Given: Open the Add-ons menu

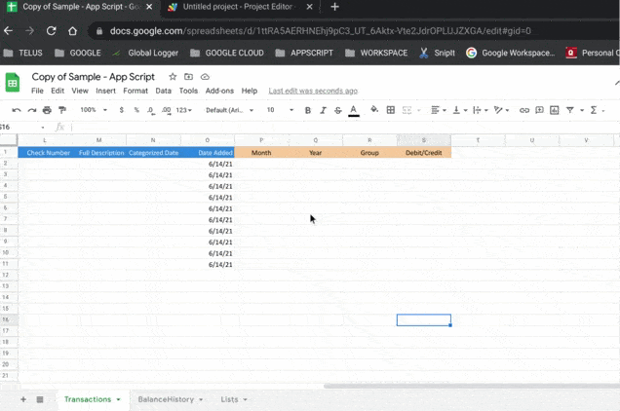Looking at the screenshot, I should coord(219,91).
